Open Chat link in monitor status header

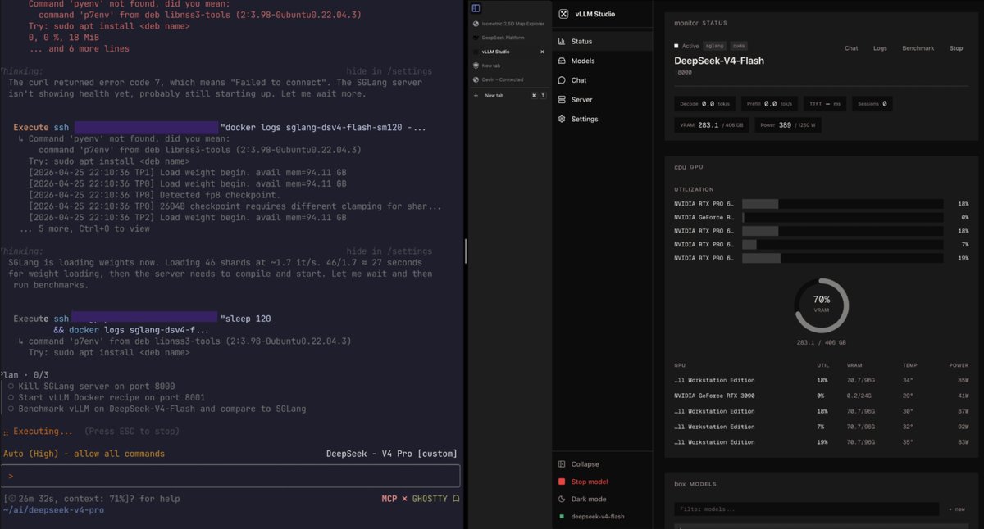point(851,48)
